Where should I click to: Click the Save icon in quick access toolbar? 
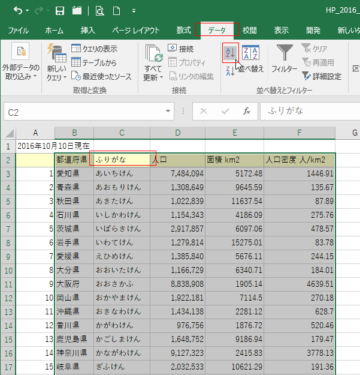pyautogui.click(x=59, y=11)
